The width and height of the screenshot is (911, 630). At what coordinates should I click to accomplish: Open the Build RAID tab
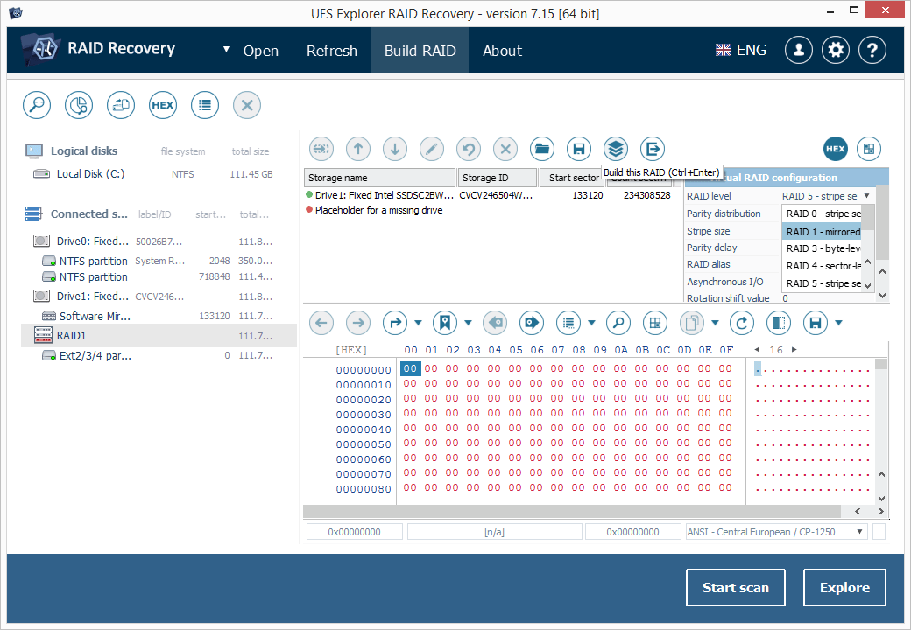click(420, 51)
